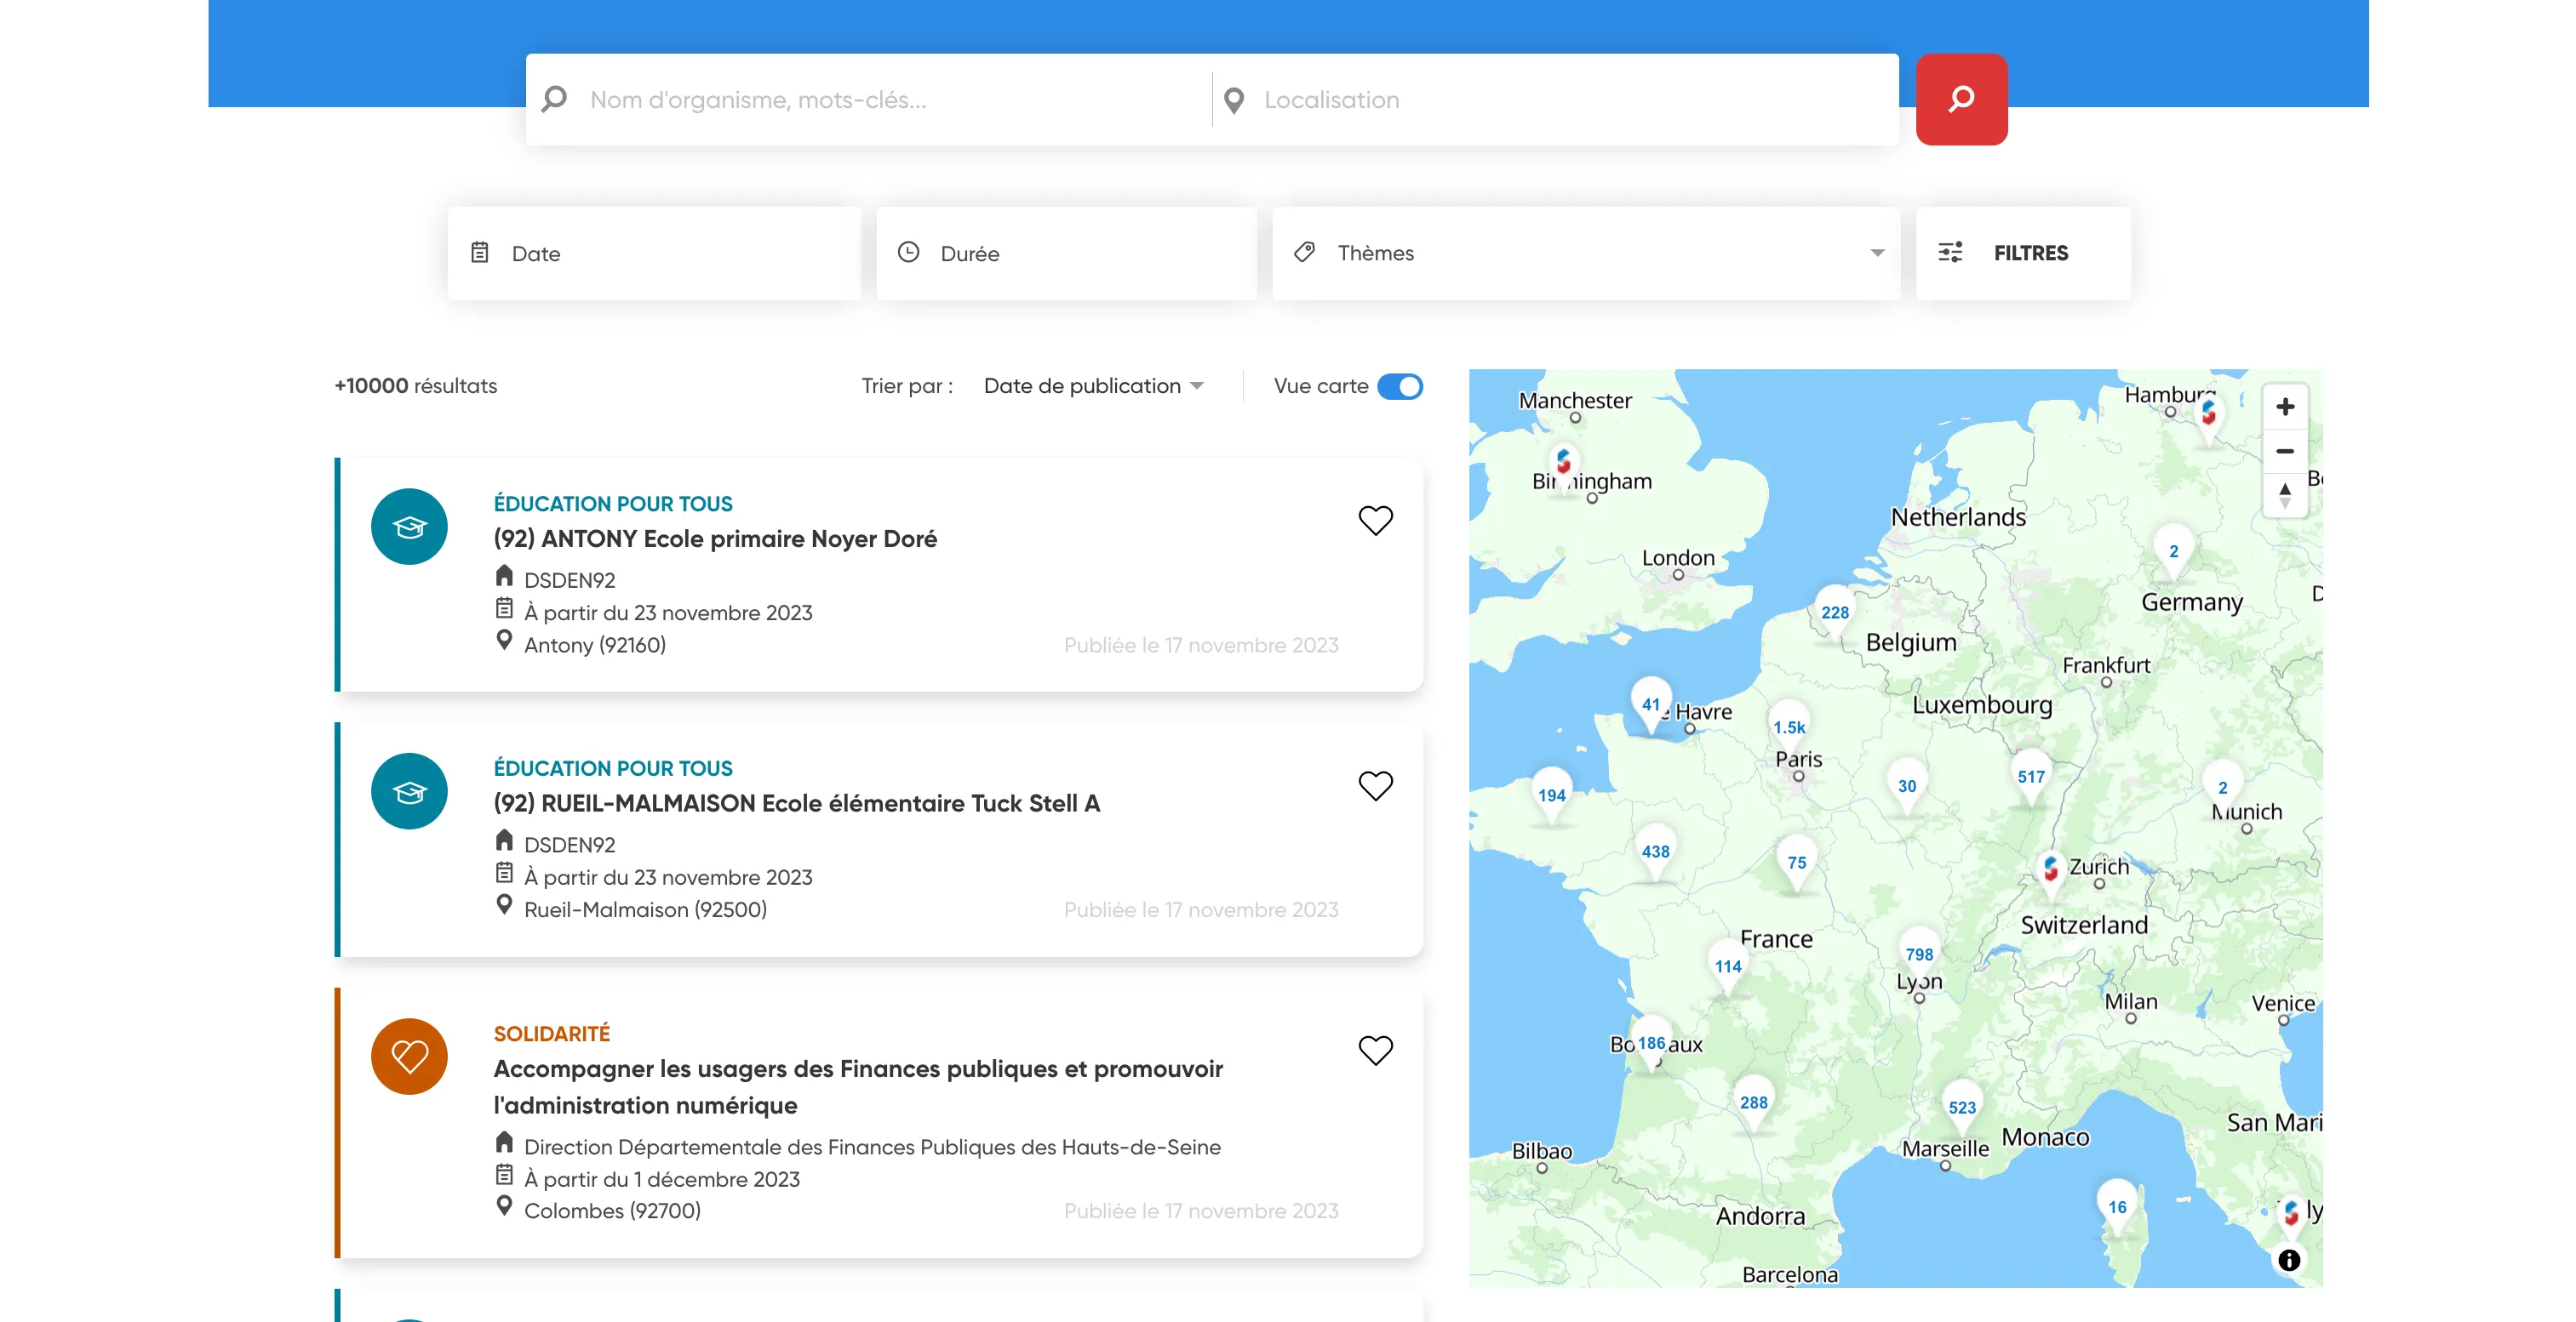Viewport: 2576px width, 1322px height.
Task: Click the search/magnifier button
Action: tap(1961, 100)
